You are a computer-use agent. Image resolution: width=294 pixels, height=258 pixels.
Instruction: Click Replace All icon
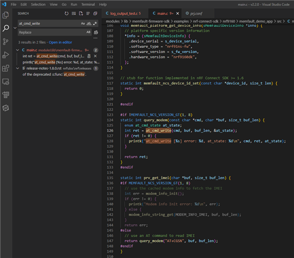pyautogui.click(x=96, y=32)
